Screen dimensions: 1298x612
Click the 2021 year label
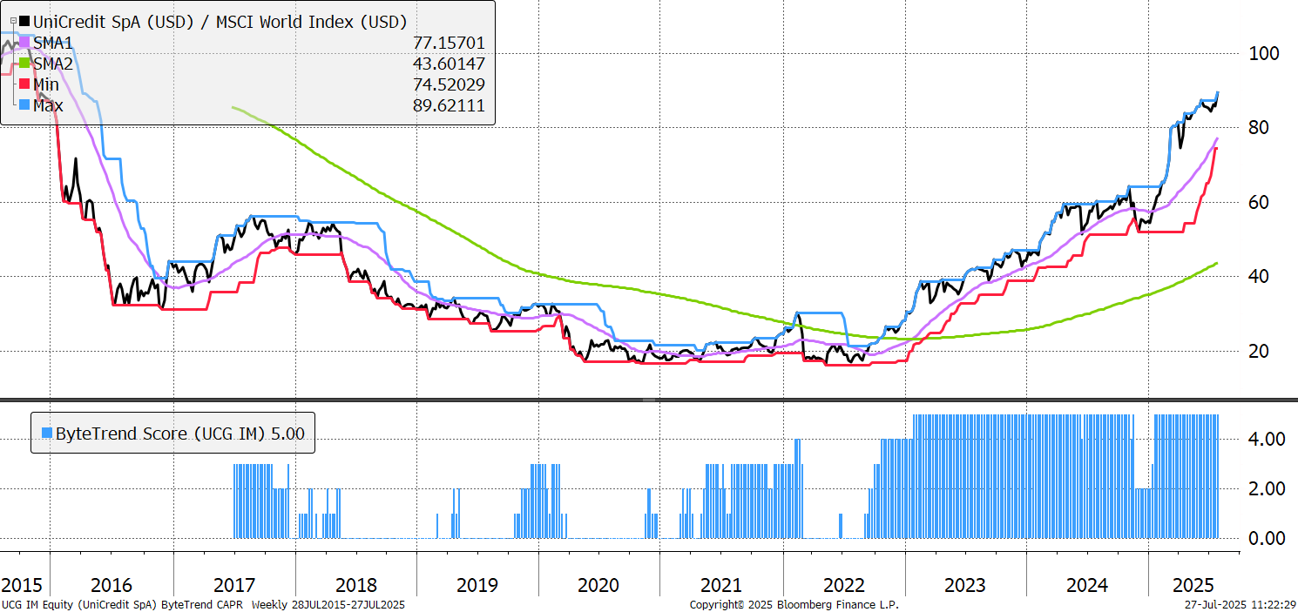click(721, 584)
